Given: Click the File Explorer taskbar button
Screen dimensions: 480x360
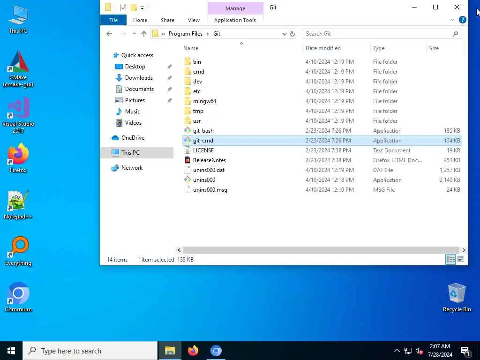Looking at the screenshot, I should [170, 351].
